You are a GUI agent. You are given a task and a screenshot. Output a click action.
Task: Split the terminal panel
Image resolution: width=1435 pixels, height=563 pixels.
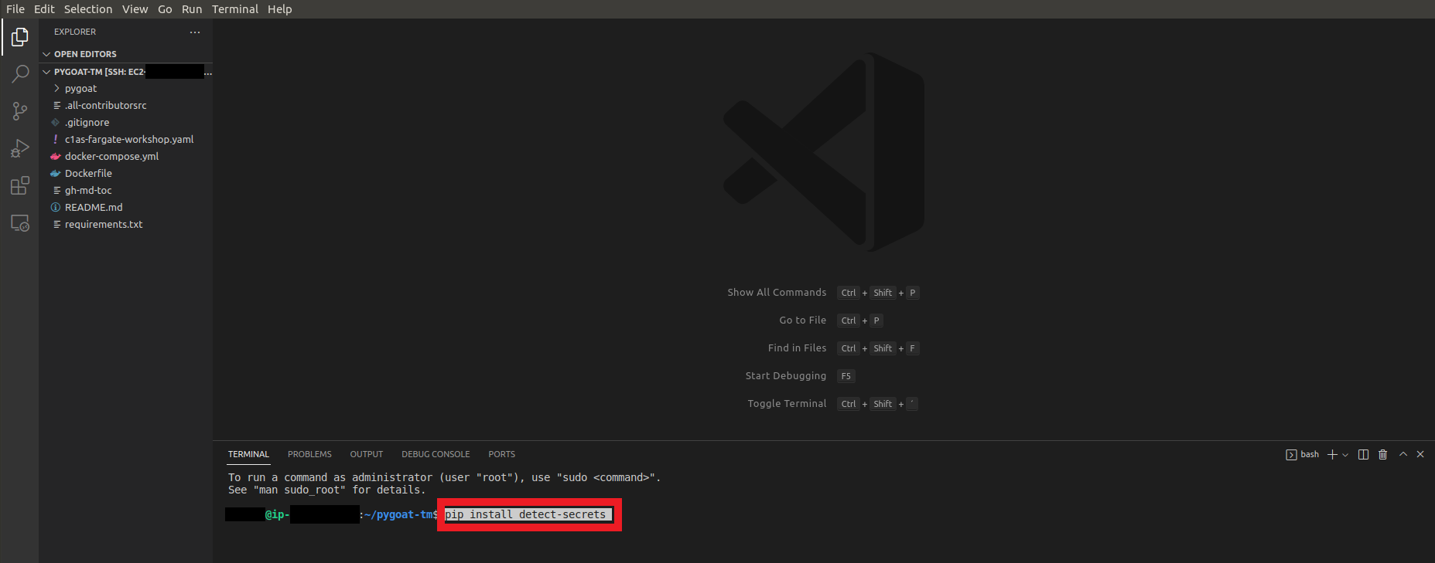[1363, 454]
